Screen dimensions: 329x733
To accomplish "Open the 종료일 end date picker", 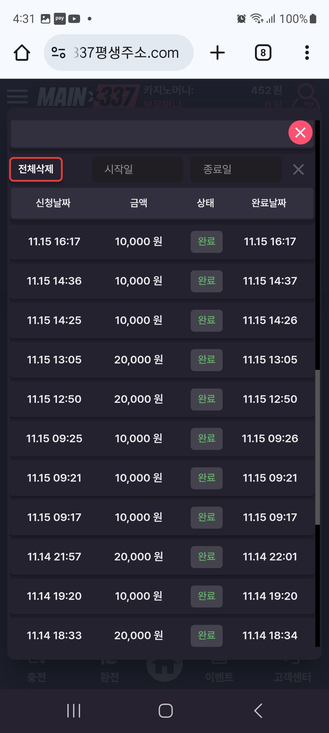I will coord(236,169).
